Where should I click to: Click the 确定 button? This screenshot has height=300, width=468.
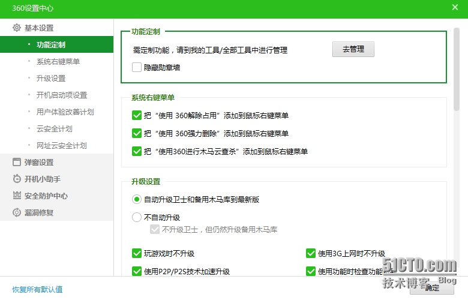[432, 288]
